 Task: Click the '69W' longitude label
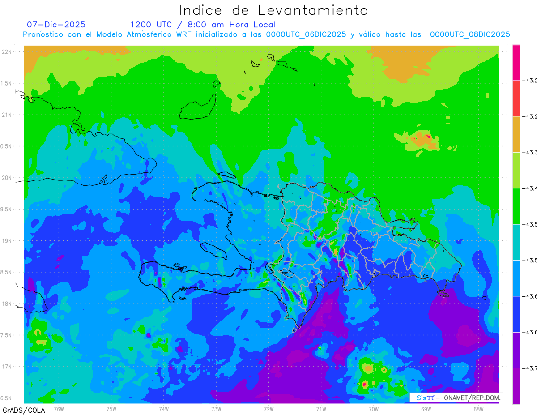pos(426,409)
